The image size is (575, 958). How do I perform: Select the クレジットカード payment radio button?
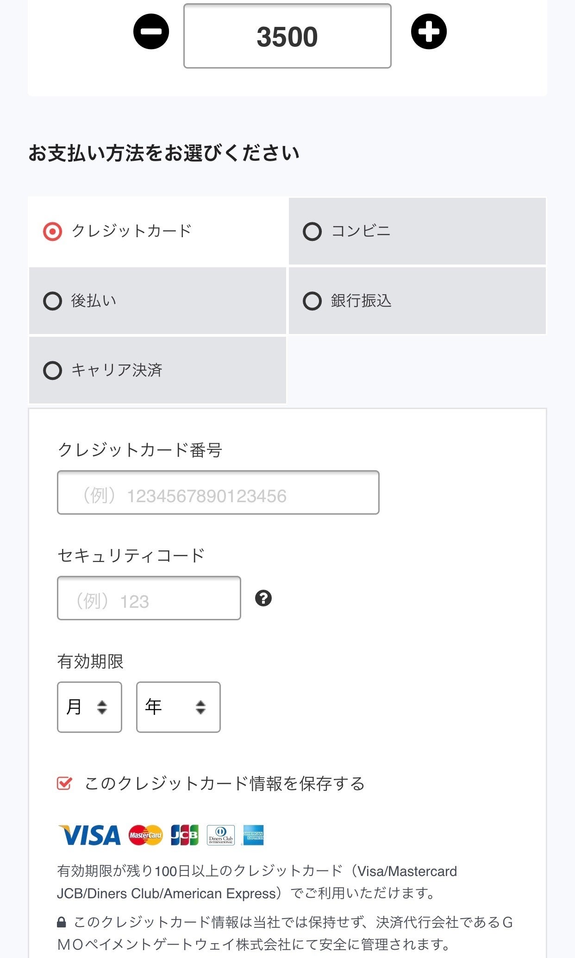52,231
